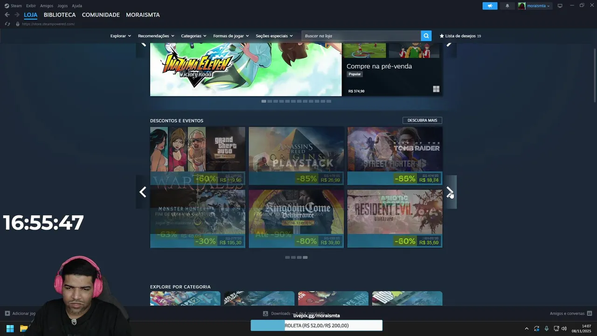Open the Inazuma Eleven Victory Road banner

click(x=246, y=70)
